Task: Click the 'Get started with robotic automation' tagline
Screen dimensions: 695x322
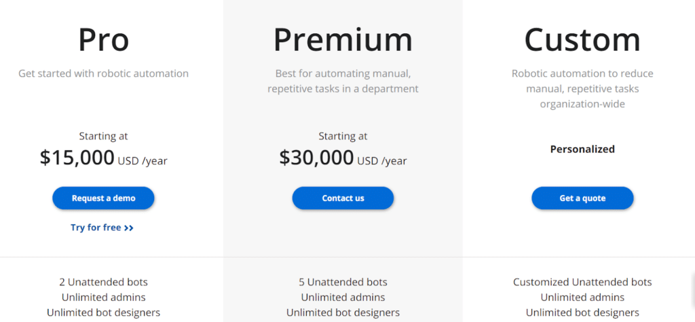Action: click(x=103, y=73)
